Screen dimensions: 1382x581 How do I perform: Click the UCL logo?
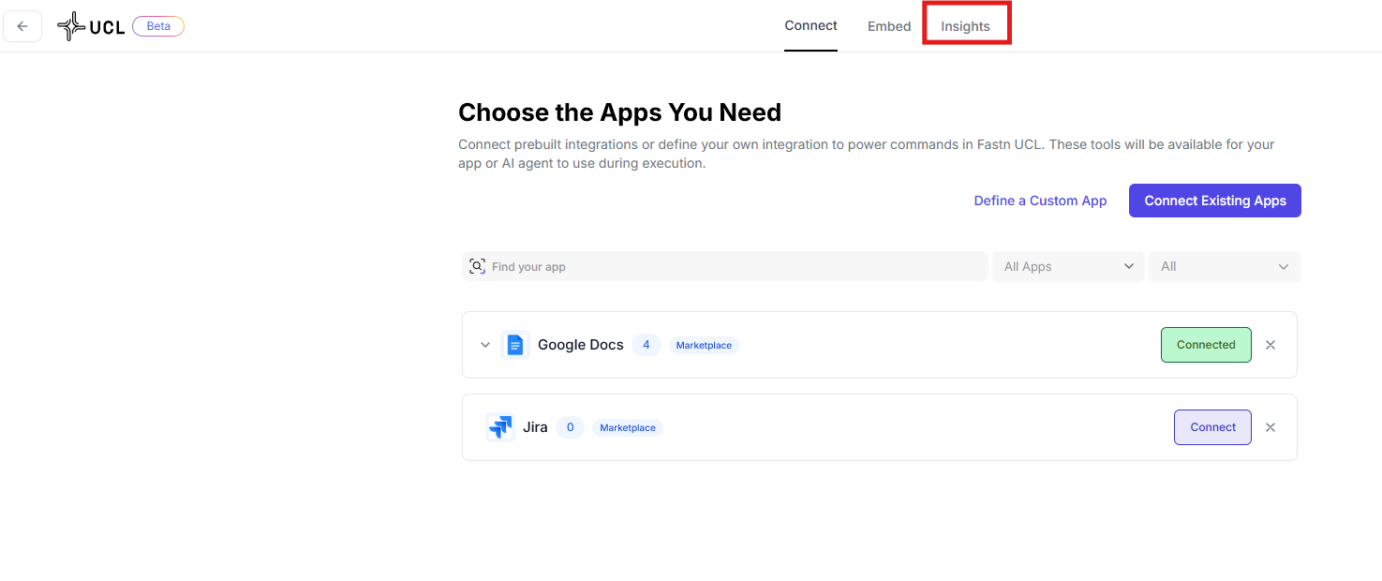click(91, 26)
